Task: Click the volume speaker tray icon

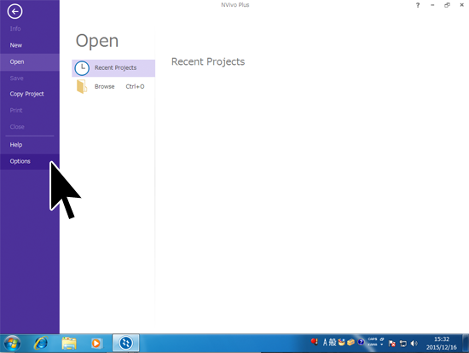Action: click(414, 344)
